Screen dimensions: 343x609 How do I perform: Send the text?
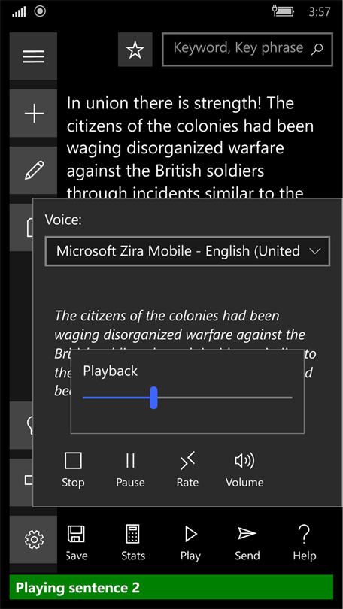pyautogui.click(x=247, y=543)
